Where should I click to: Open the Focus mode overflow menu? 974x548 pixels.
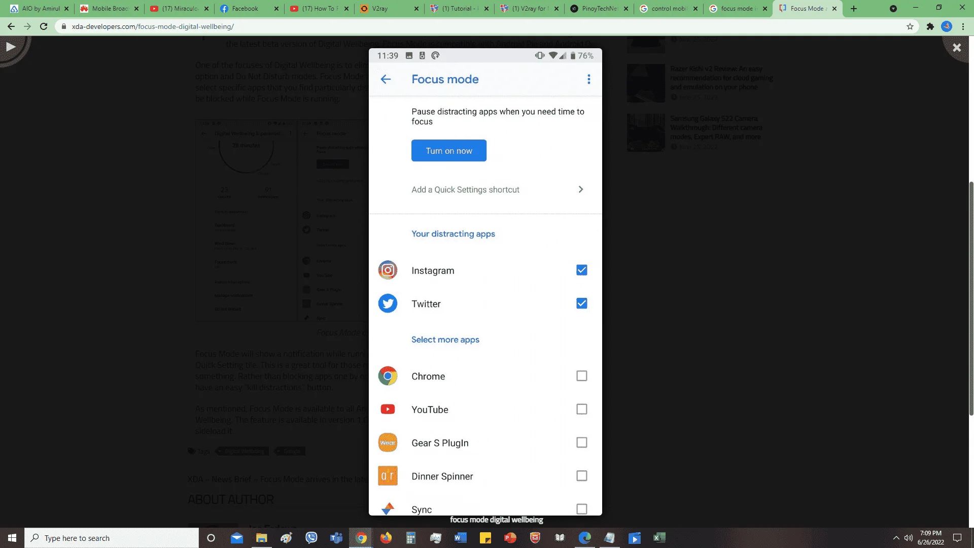[x=588, y=79]
